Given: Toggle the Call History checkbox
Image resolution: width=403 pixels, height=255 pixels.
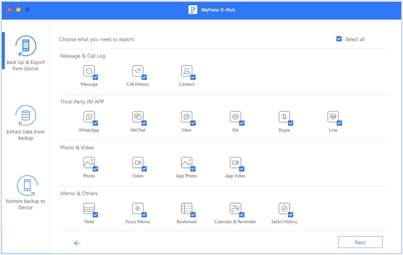Looking at the screenshot, I should (x=144, y=77).
